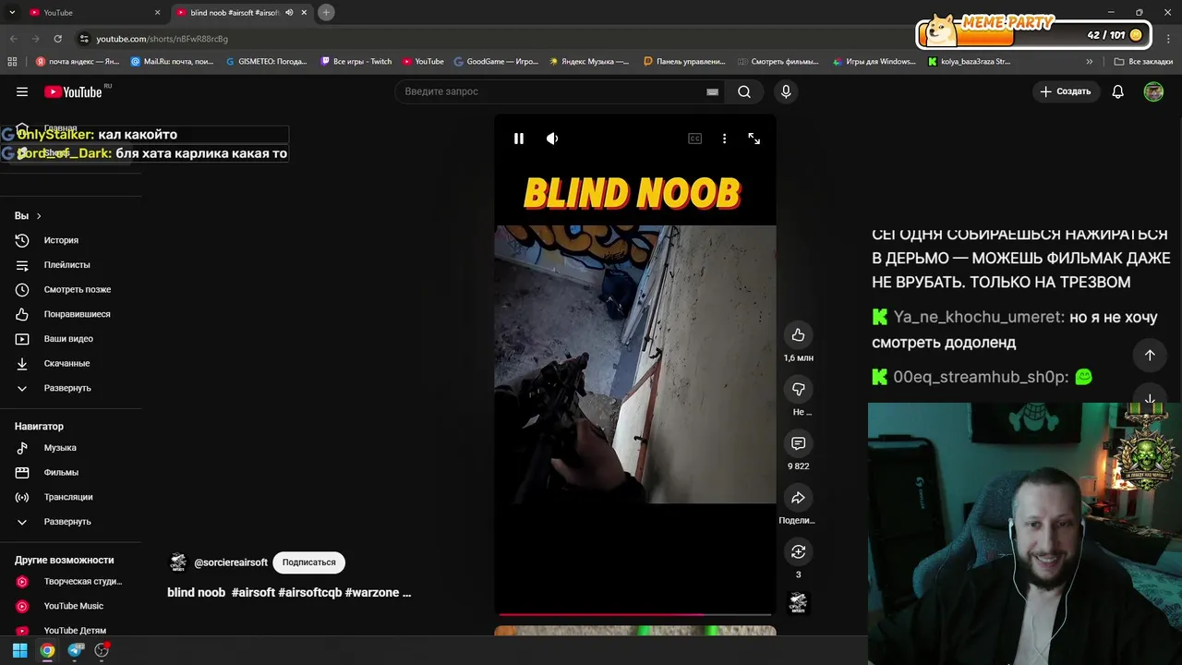Expand the bookmarks overflow chevron
1182x665 pixels.
coord(1090,62)
